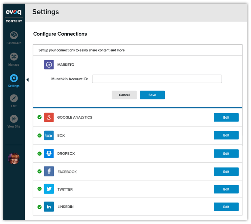Click the Manage tools icon

(14, 56)
